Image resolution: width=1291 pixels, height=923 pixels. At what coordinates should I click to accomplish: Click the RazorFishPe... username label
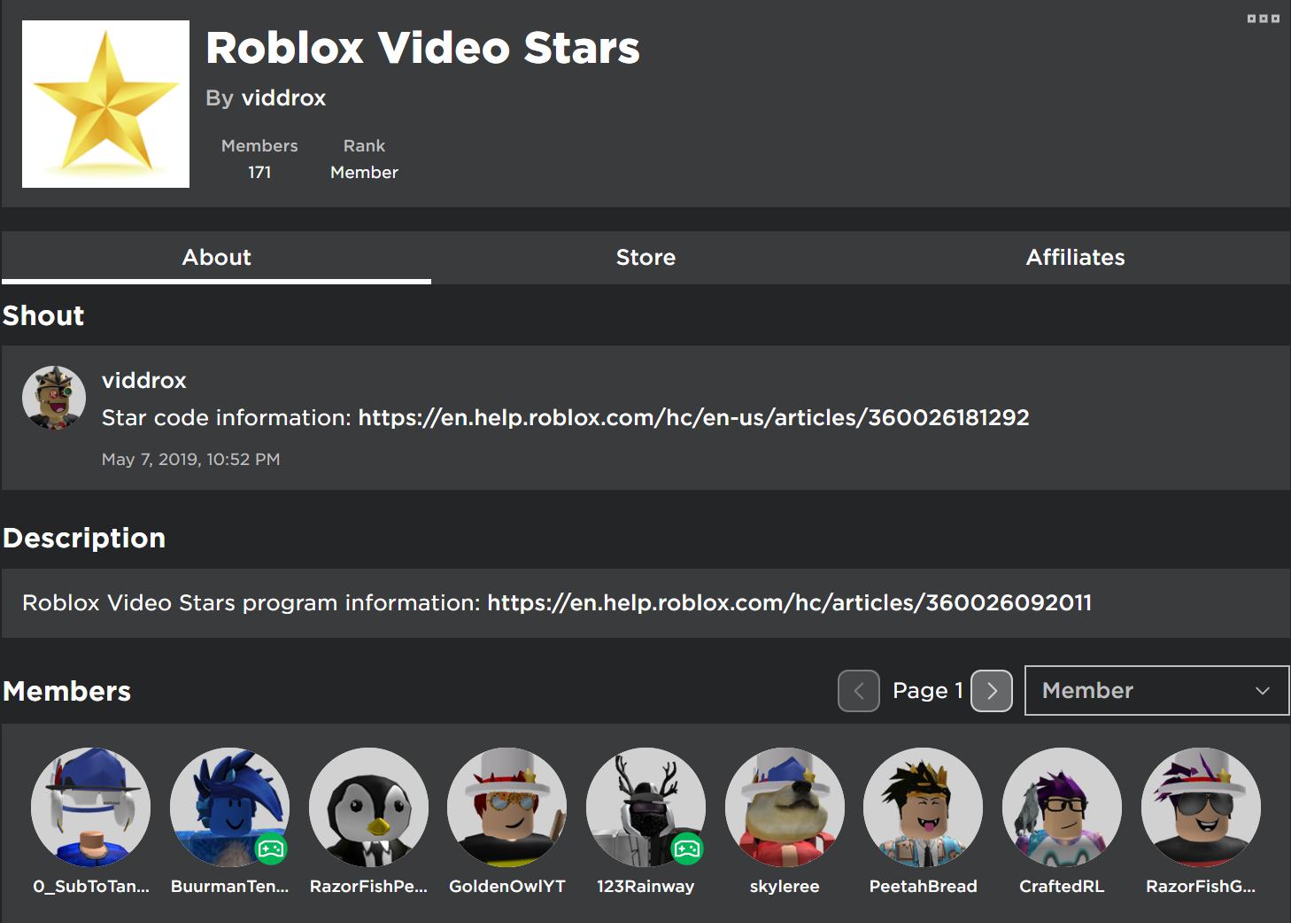tap(368, 886)
